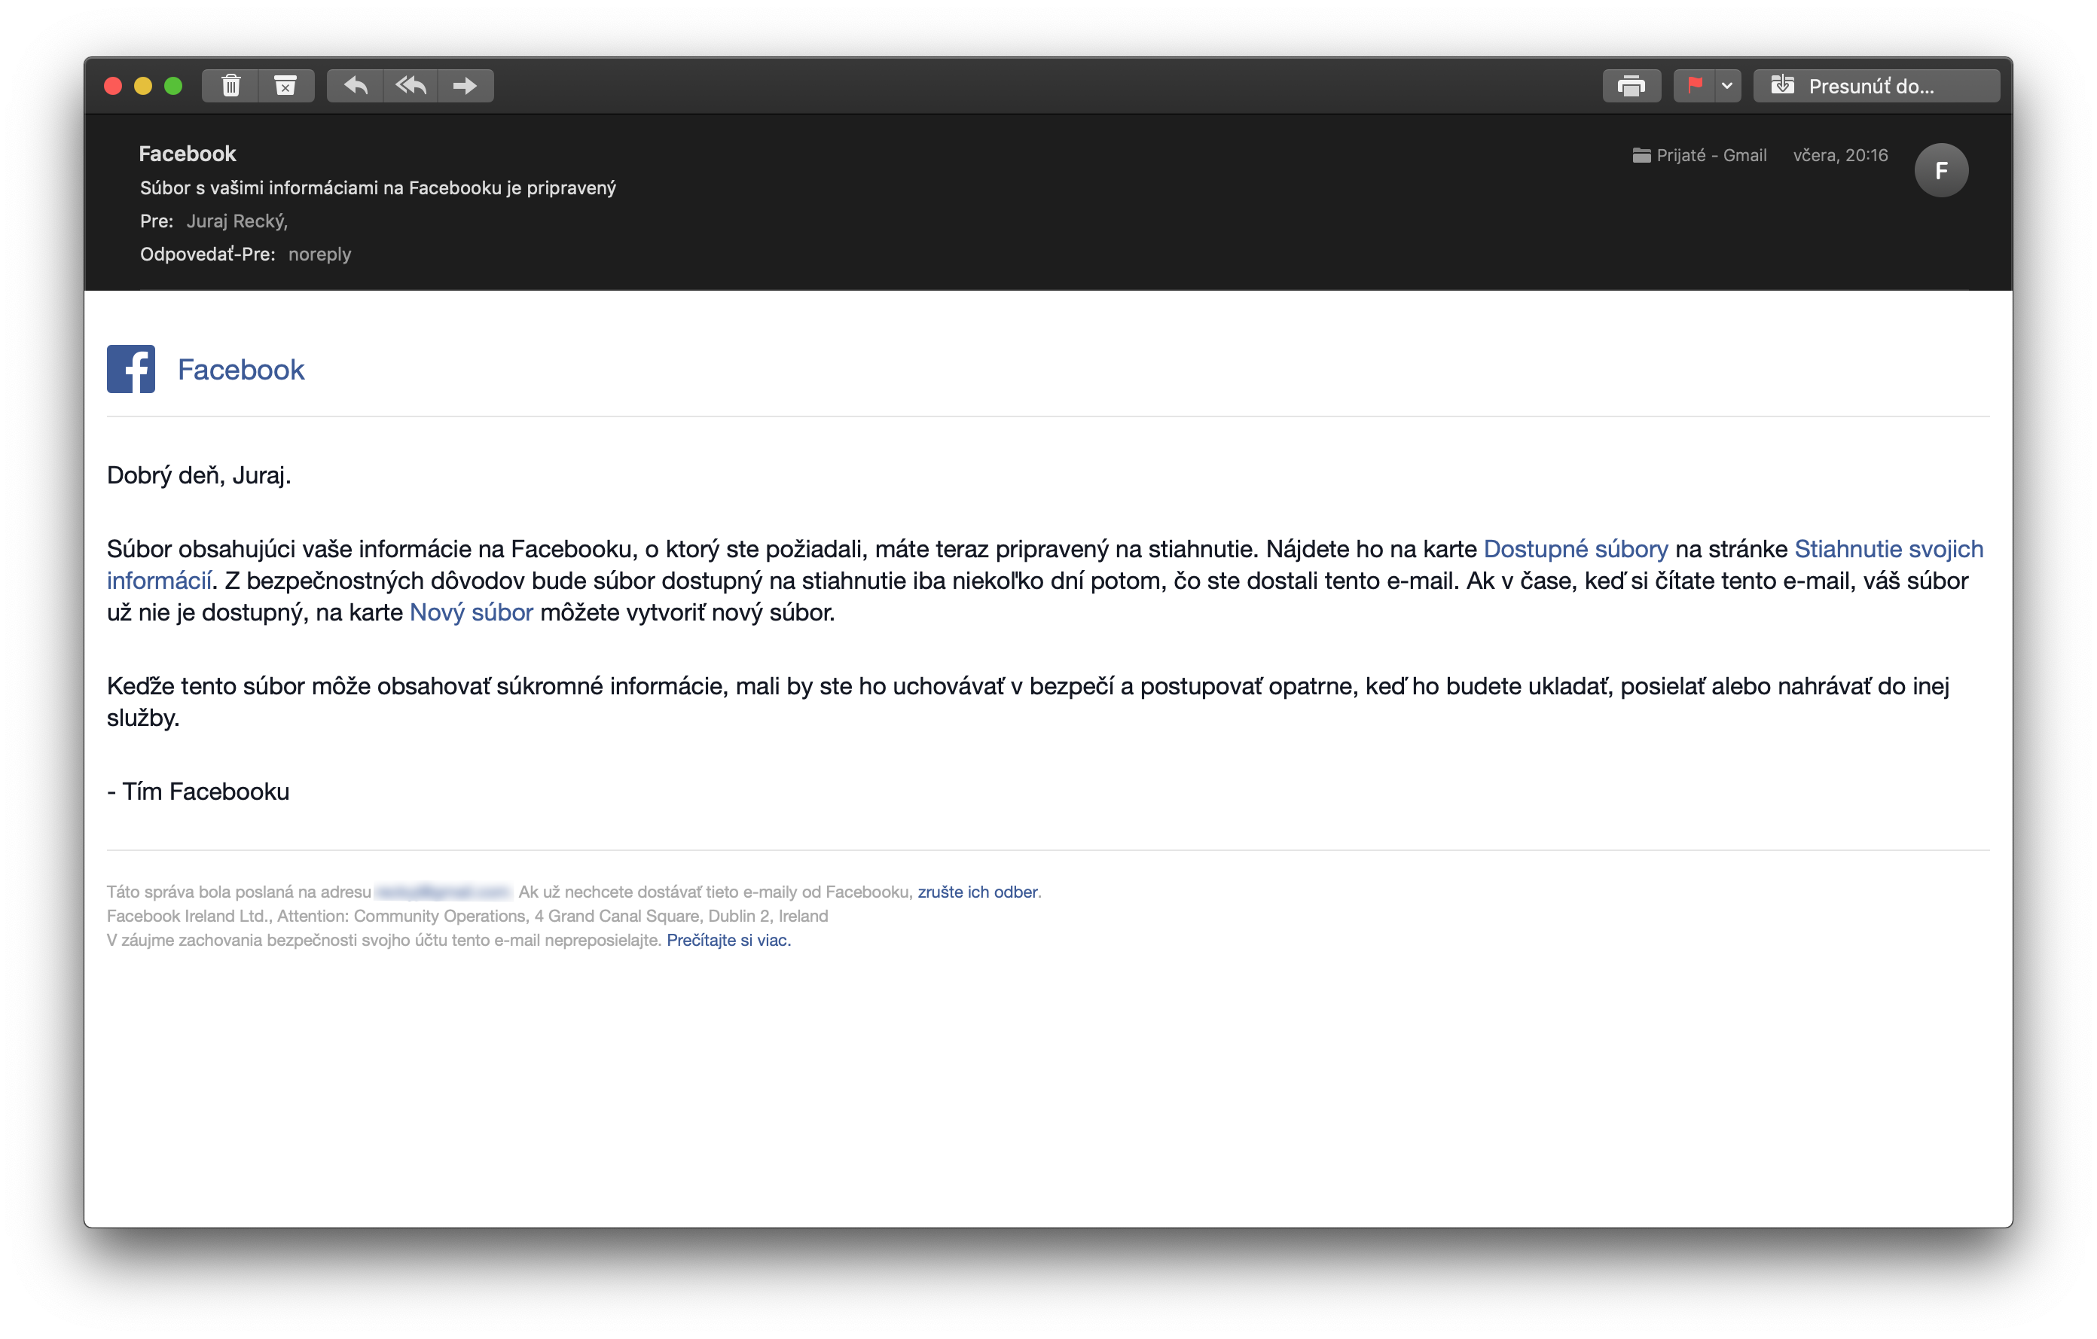Click 'zrušte ich odber' unsubscribe link

(977, 892)
